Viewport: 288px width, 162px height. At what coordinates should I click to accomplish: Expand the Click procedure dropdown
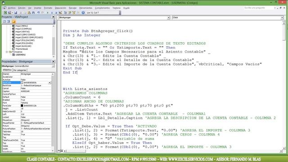click(282, 18)
